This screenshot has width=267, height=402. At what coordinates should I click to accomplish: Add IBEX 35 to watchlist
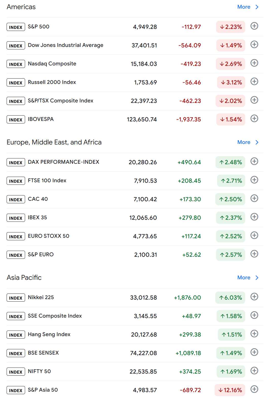[254, 217]
